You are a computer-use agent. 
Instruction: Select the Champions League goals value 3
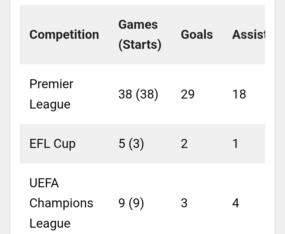click(184, 203)
